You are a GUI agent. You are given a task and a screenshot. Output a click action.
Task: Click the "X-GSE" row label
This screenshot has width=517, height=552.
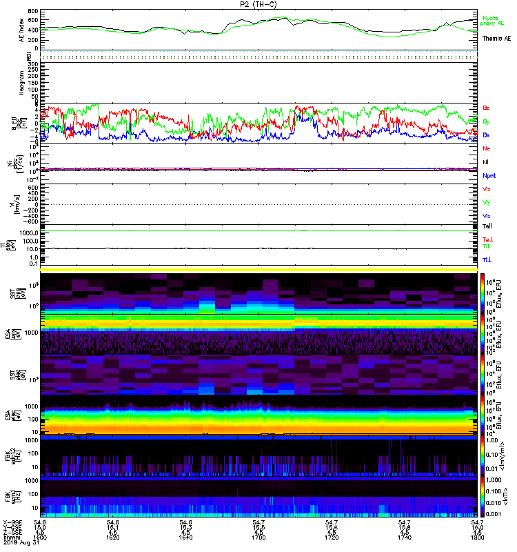11,523
